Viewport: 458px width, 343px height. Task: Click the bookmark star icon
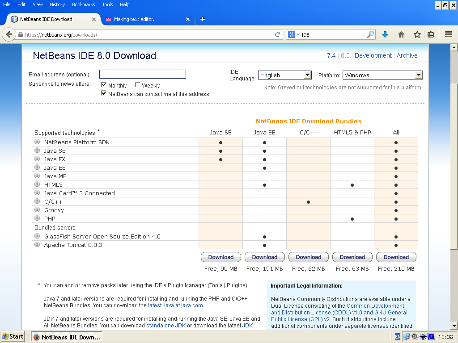[x=417, y=34]
